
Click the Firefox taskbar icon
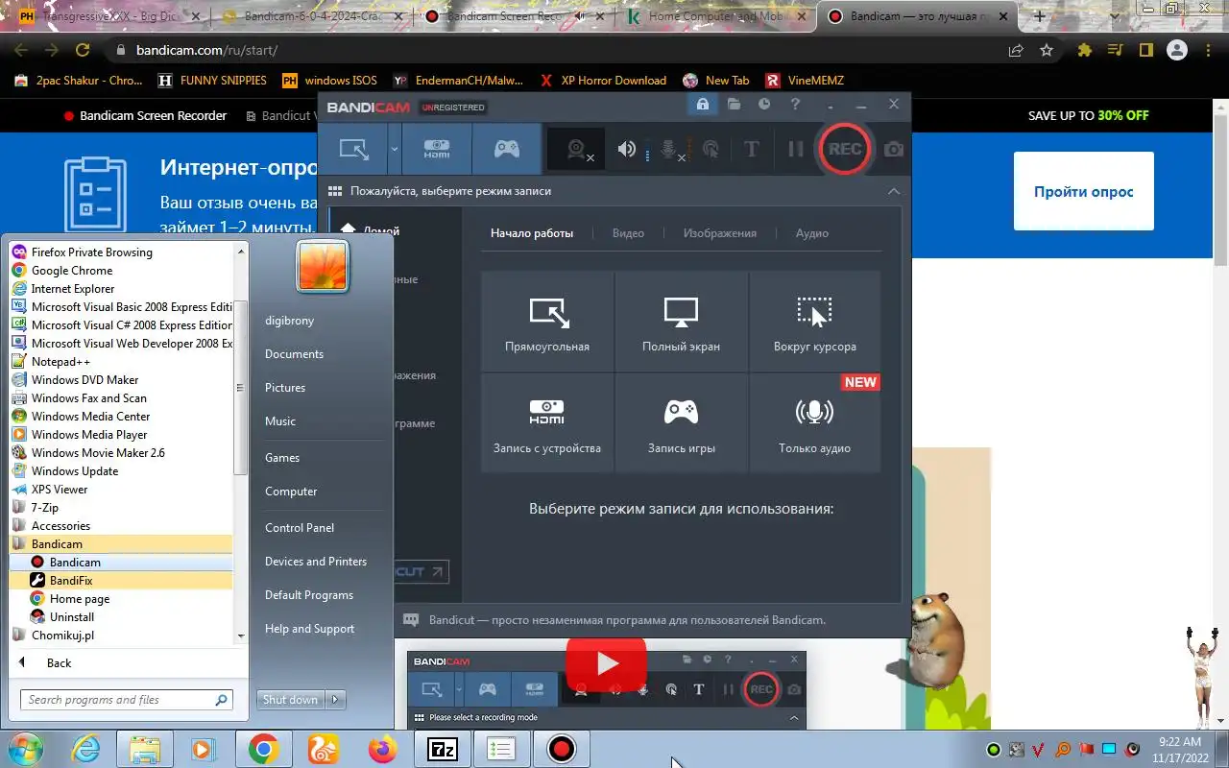coord(382,749)
